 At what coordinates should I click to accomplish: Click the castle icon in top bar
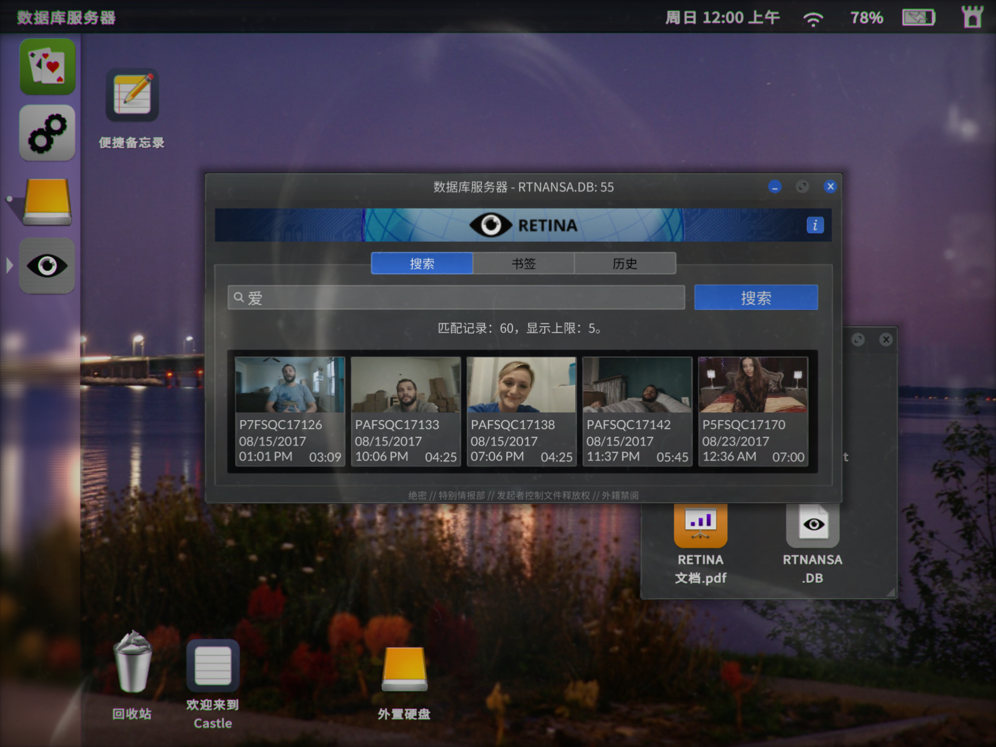[x=972, y=17]
